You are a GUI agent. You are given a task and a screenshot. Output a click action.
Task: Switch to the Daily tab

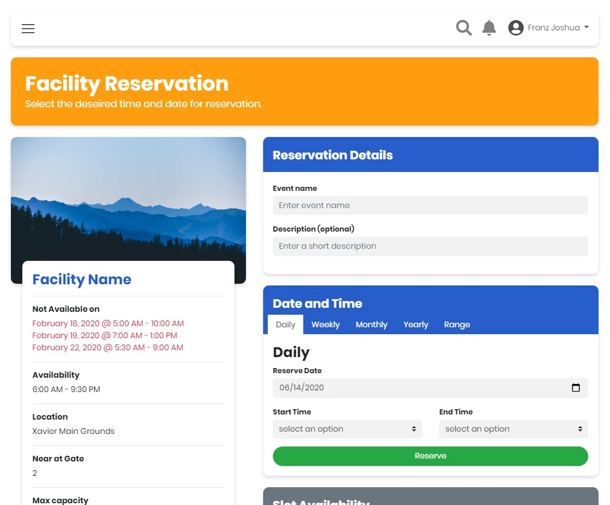tap(286, 324)
